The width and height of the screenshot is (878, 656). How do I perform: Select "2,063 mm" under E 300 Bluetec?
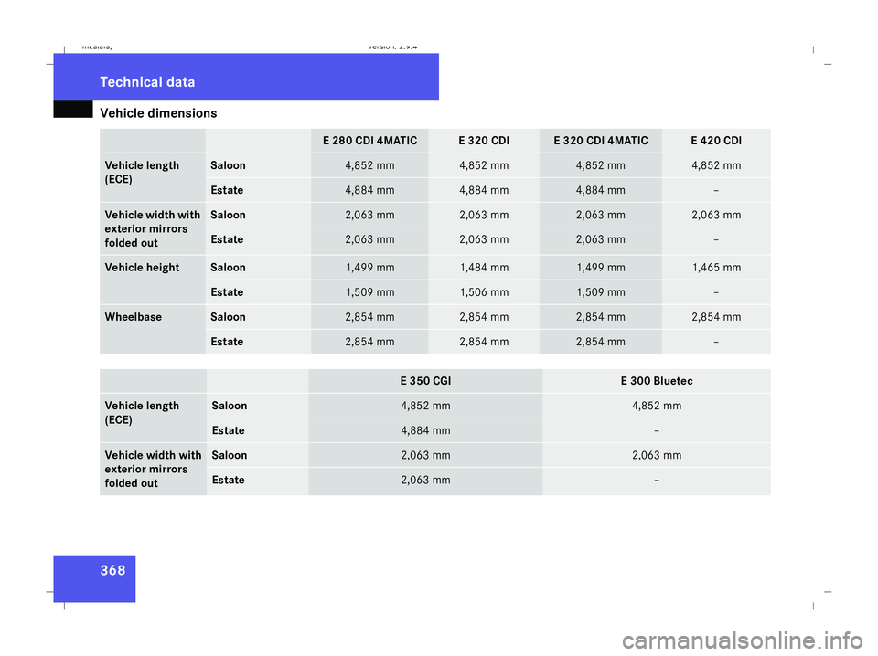coord(657,455)
